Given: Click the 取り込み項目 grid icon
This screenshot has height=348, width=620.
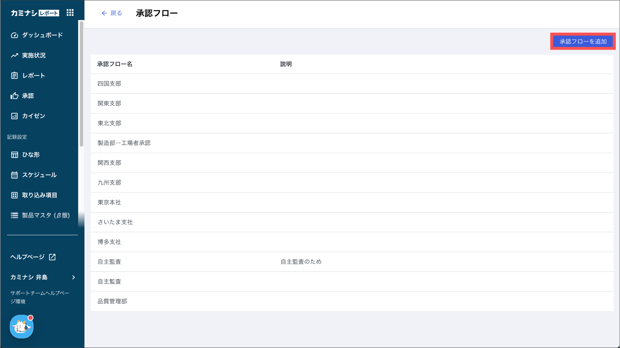Looking at the screenshot, I should coord(14,195).
